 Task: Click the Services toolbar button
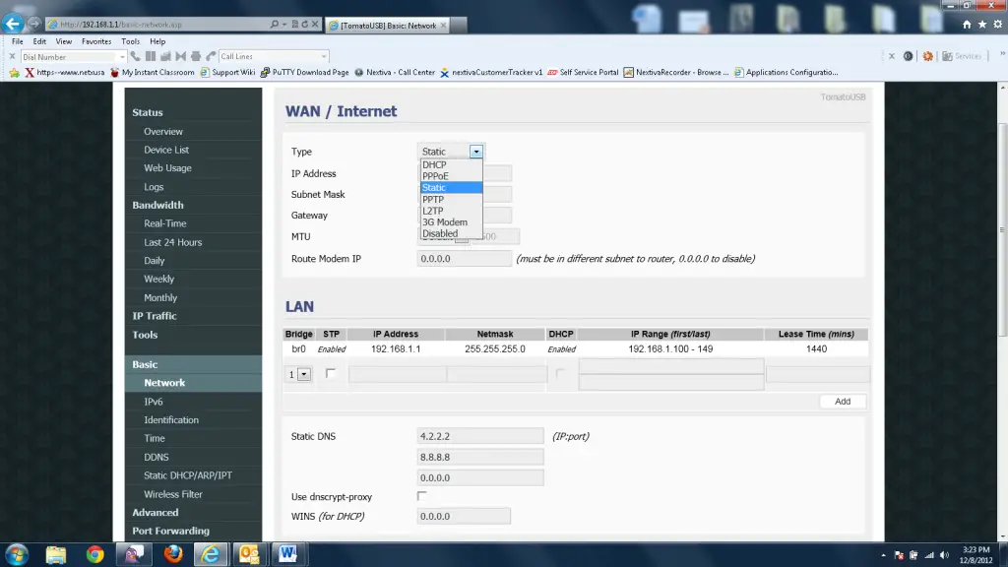[x=962, y=56]
